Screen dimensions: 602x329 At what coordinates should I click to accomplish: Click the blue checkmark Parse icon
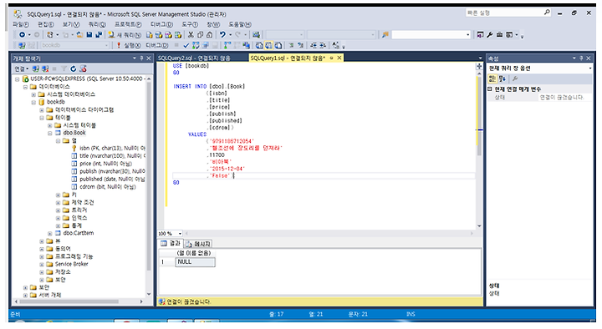click(186, 45)
